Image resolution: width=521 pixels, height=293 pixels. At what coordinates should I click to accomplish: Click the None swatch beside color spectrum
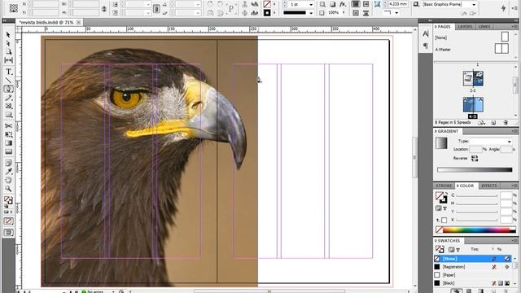coord(440,230)
